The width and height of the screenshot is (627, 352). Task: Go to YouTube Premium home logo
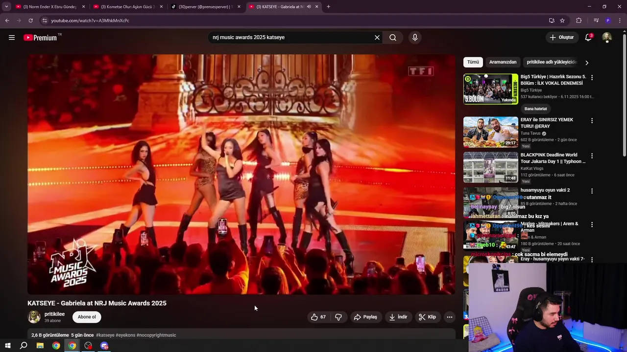[x=41, y=37]
